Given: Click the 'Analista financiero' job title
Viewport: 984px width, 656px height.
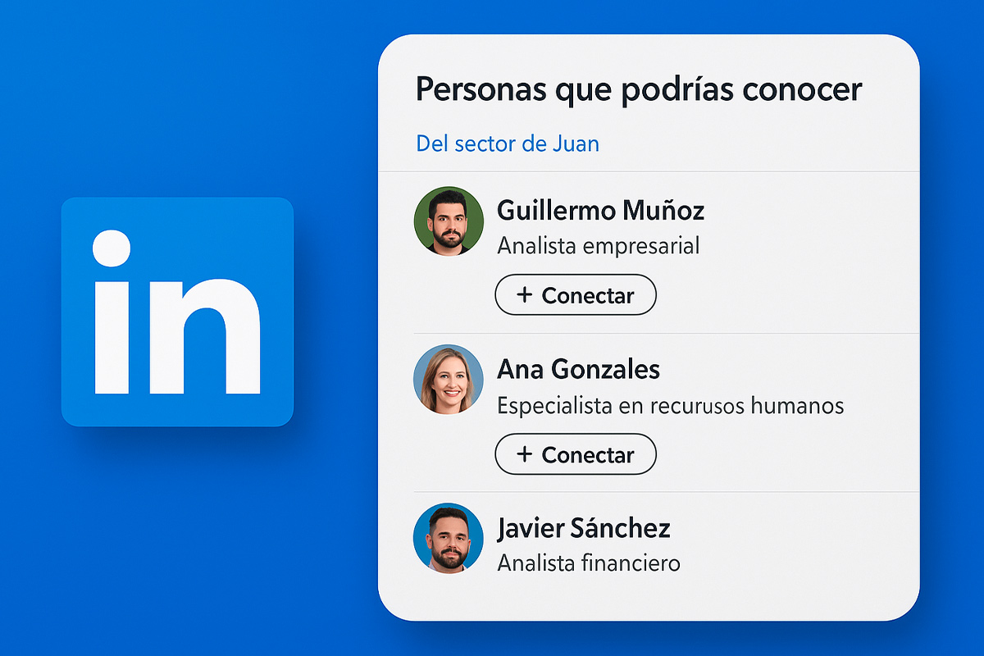Looking at the screenshot, I should (x=589, y=563).
